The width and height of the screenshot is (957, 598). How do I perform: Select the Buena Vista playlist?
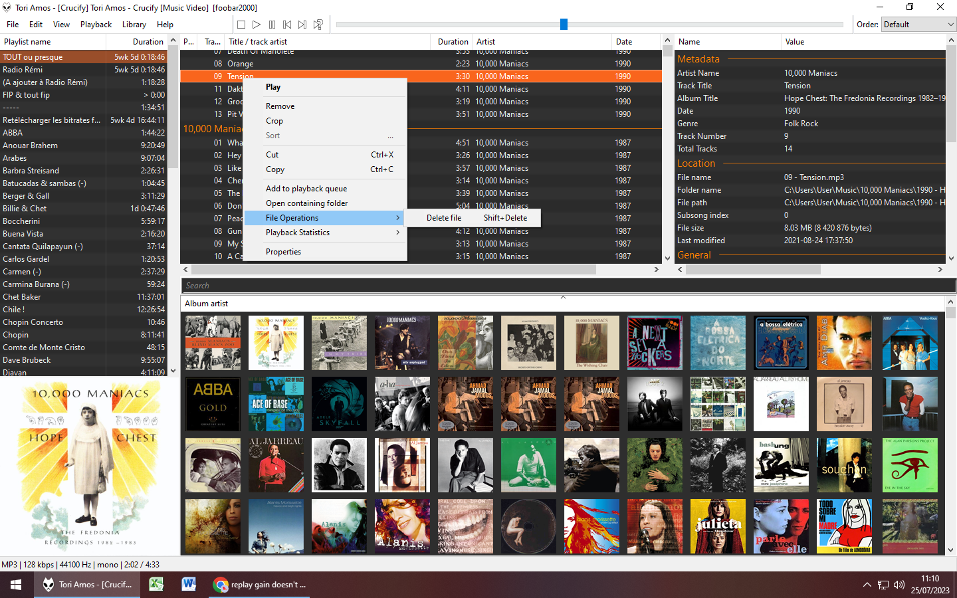pyautogui.click(x=84, y=234)
